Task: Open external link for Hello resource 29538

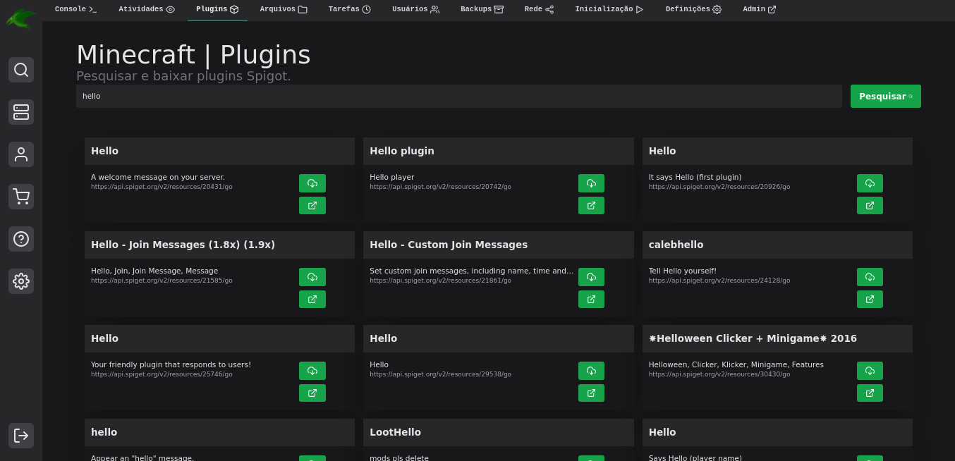Action: coord(591,393)
